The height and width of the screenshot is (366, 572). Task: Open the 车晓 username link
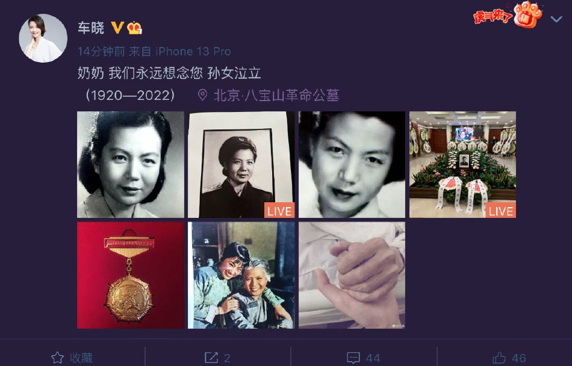[x=91, y=28]
